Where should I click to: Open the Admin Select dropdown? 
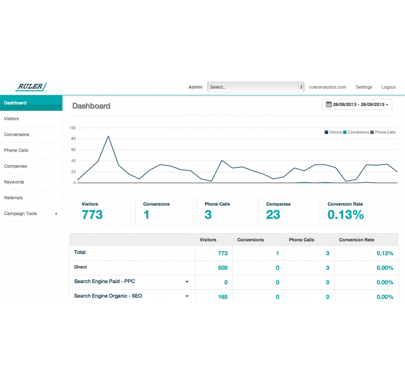tap(256, 87)
